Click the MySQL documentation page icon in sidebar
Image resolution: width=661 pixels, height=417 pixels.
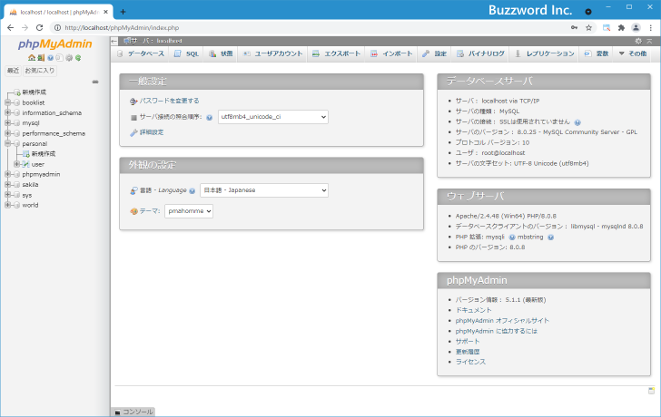click(59, 58)
